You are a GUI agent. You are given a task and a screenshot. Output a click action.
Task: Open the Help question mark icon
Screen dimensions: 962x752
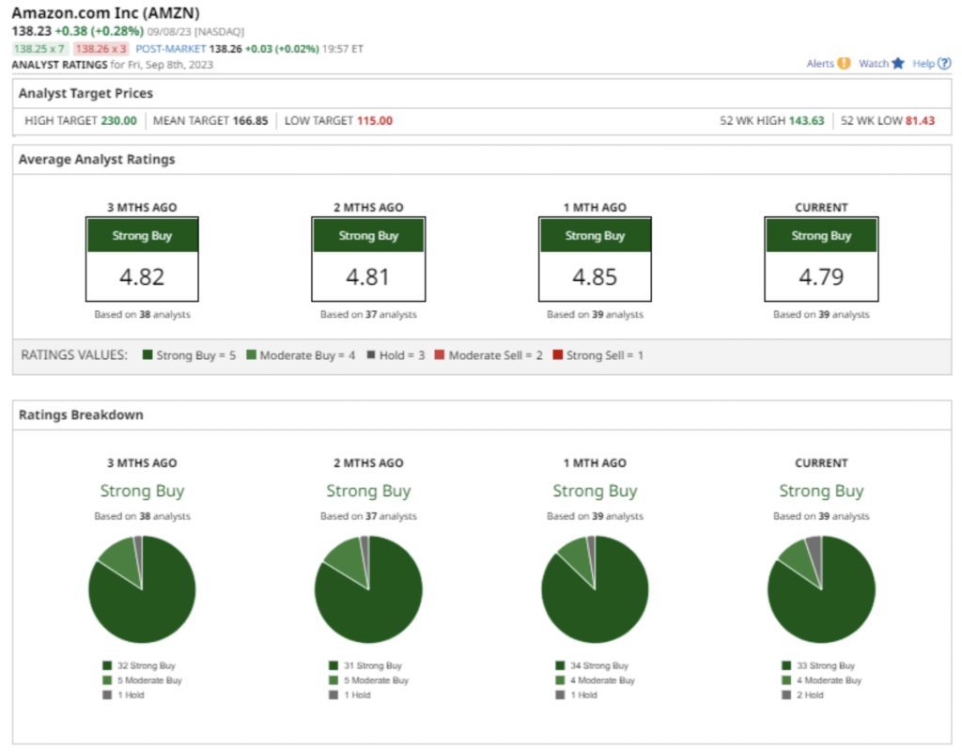(945, 63)
